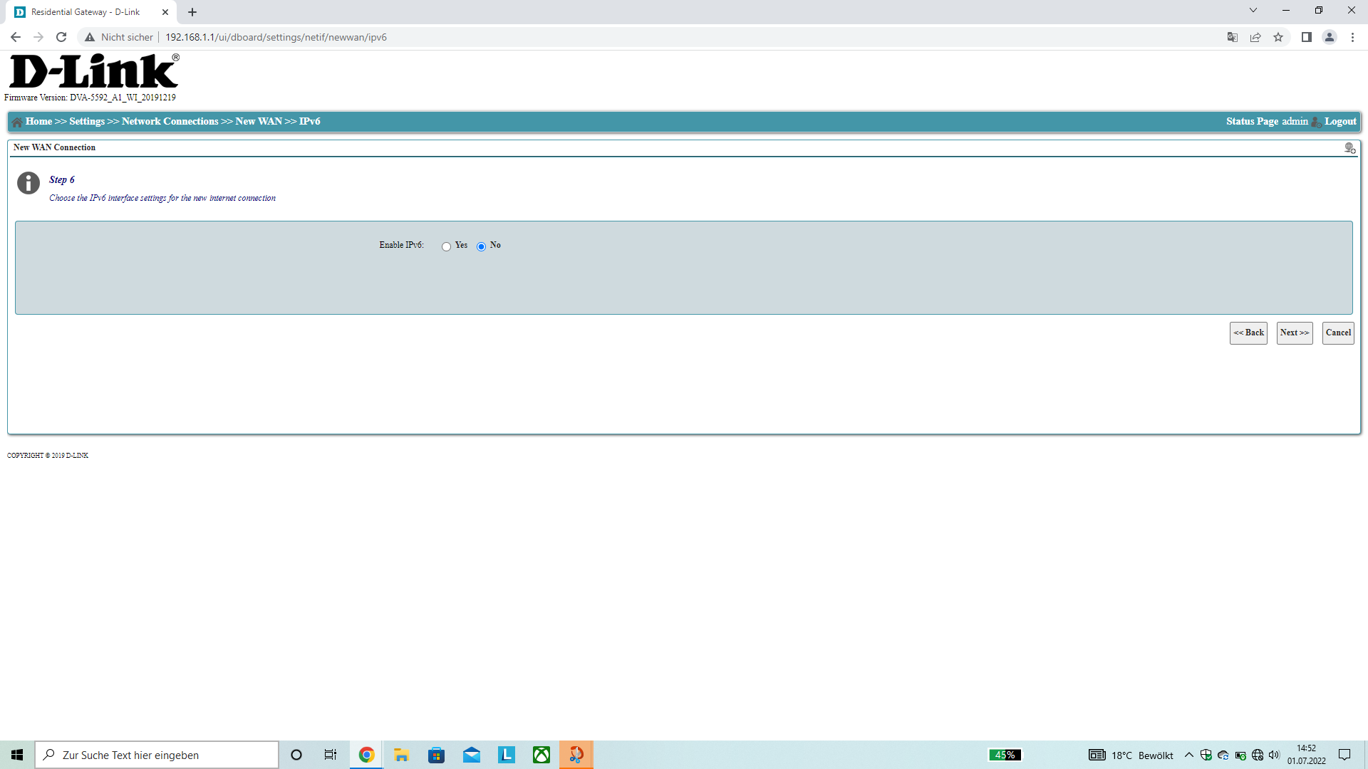
Task: Open the share page icon in address bar
Action: (1255, 37)
